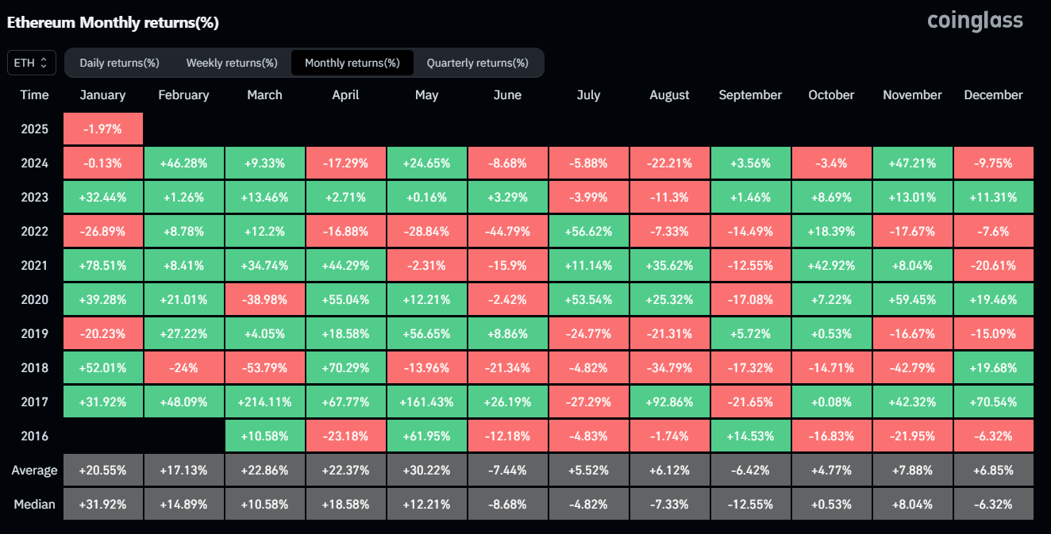Viewport: 1051px width, 534px height.
Task: Select the Monthly returns(%) tab
Action: pos(352,63)
